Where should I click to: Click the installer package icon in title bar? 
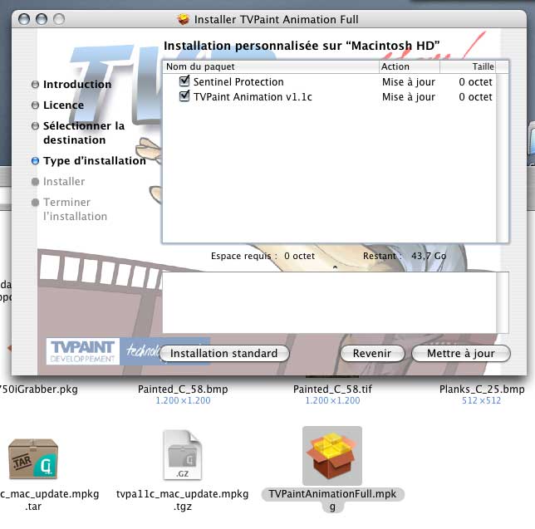coord(184,19)
